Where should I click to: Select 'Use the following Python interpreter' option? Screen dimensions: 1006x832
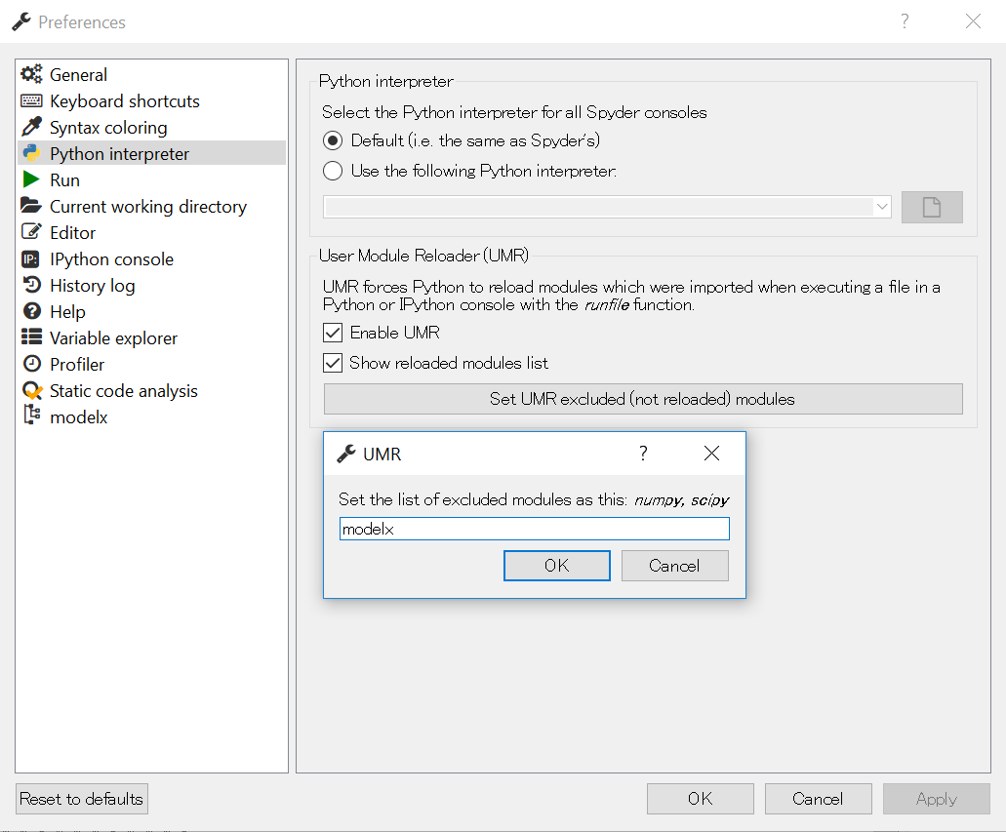click(x=333, y=172)
